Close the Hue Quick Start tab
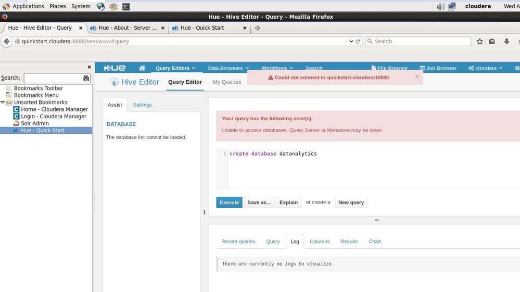520x292 pixels. coord(245,28)
